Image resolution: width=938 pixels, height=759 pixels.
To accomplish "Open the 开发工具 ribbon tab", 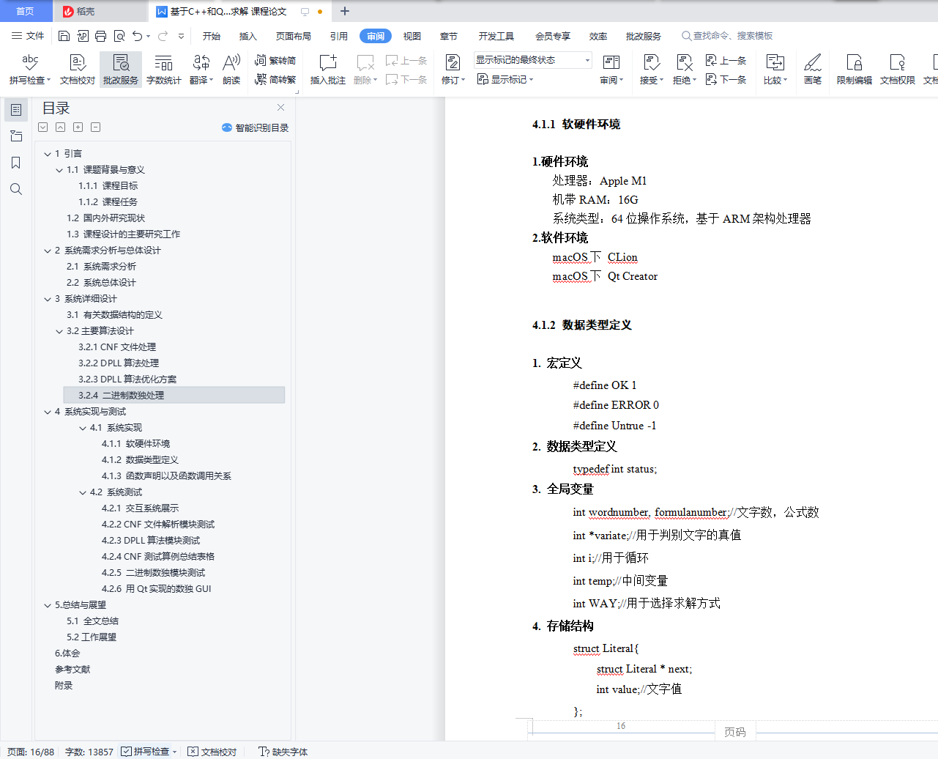I will (496, 36).
